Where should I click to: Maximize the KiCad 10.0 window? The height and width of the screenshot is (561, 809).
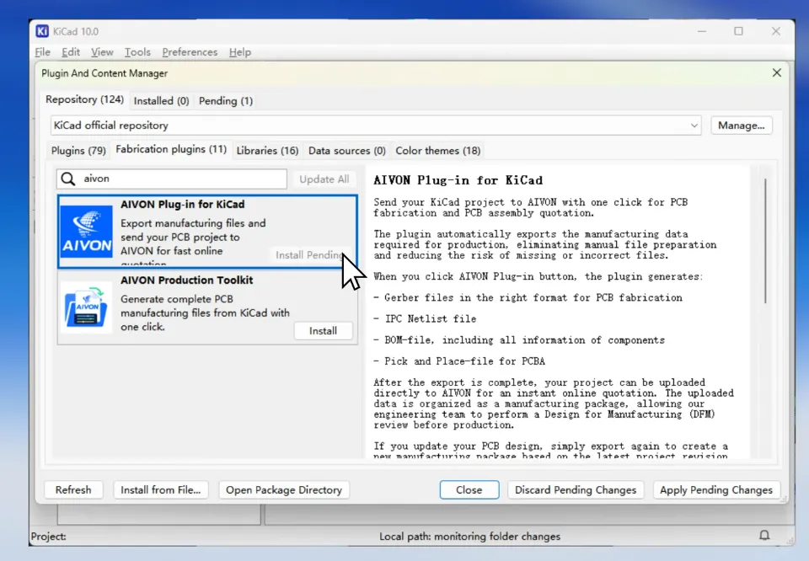coord(738,31)
